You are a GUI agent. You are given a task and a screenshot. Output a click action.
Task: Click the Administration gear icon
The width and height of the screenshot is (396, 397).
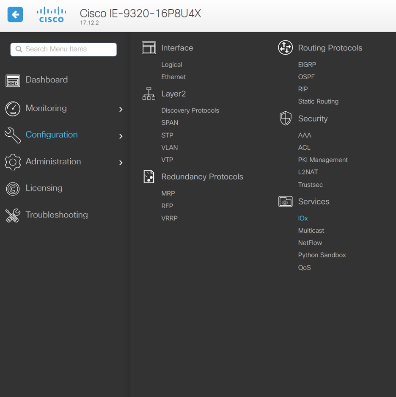pos(13,162)
